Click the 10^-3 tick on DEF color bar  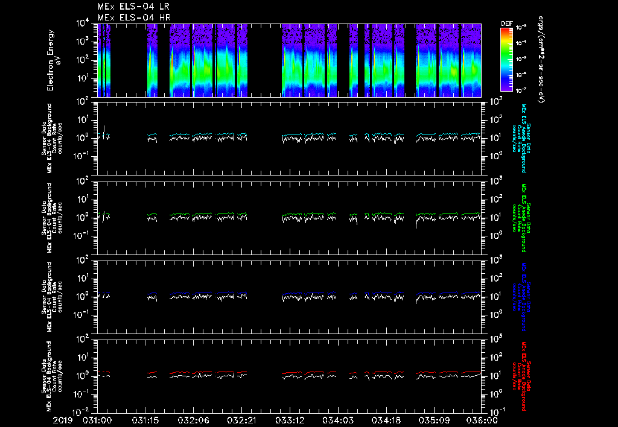521,28
